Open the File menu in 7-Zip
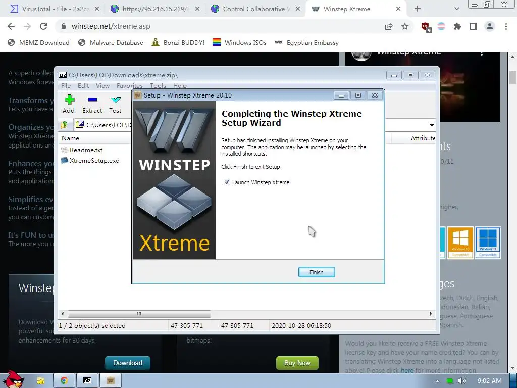The height and width of the screenshot is (388, 517). coord(66,85)
